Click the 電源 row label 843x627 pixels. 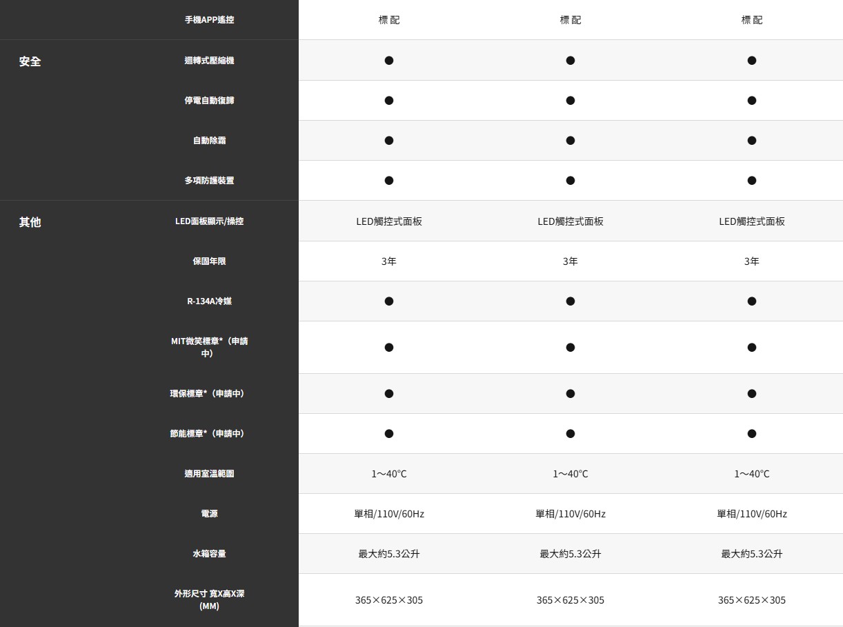(x=209, y=514)
